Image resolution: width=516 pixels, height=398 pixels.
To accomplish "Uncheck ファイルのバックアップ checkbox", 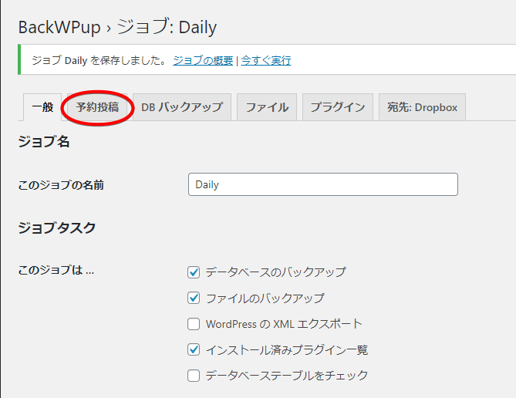I will pos(194,298).
